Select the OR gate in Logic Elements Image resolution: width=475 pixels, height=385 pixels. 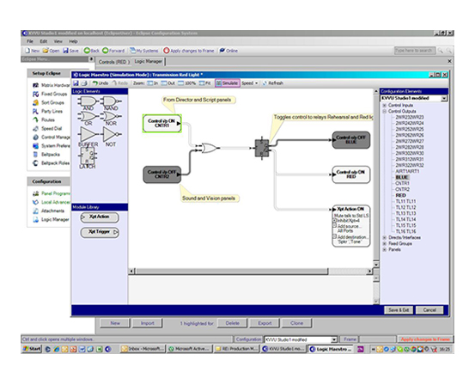point(88,118)
